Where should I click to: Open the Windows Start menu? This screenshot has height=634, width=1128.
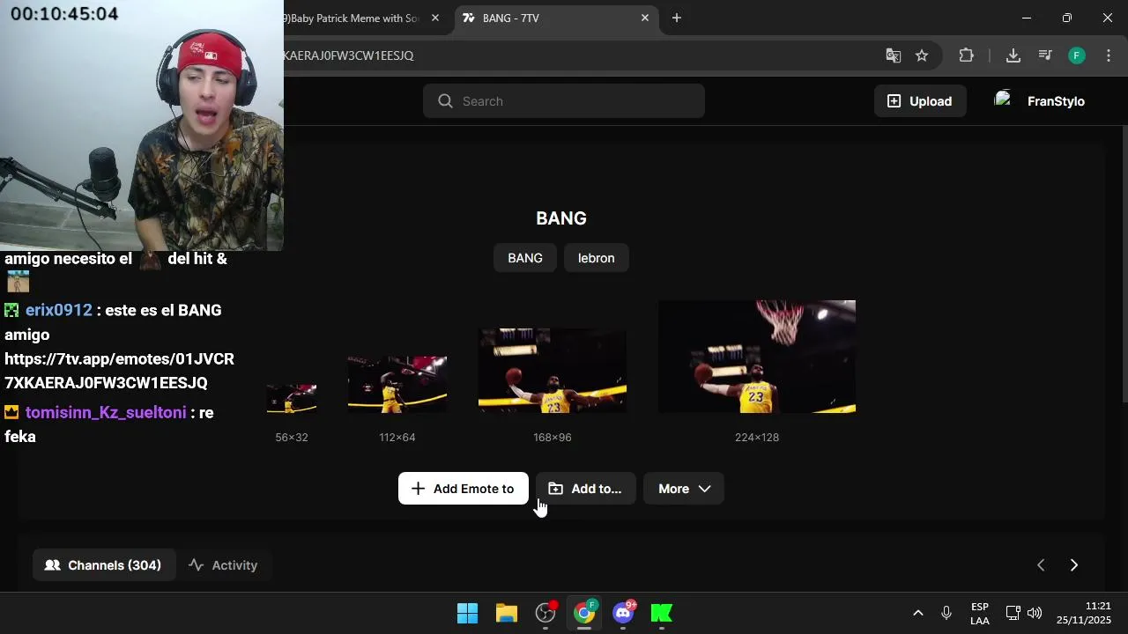468,613
